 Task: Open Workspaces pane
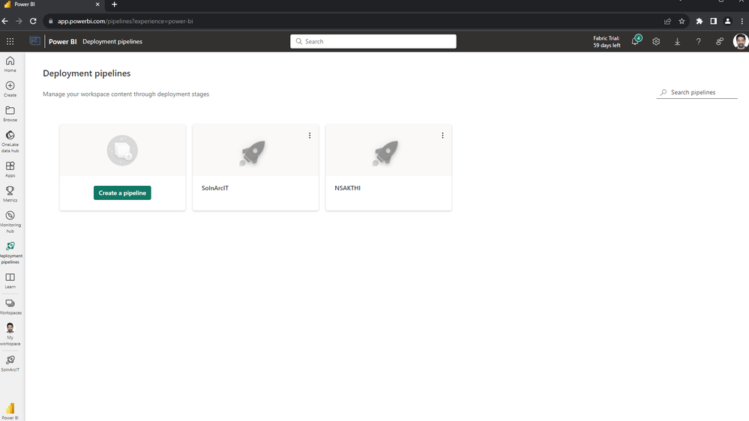tap(10, 306)
